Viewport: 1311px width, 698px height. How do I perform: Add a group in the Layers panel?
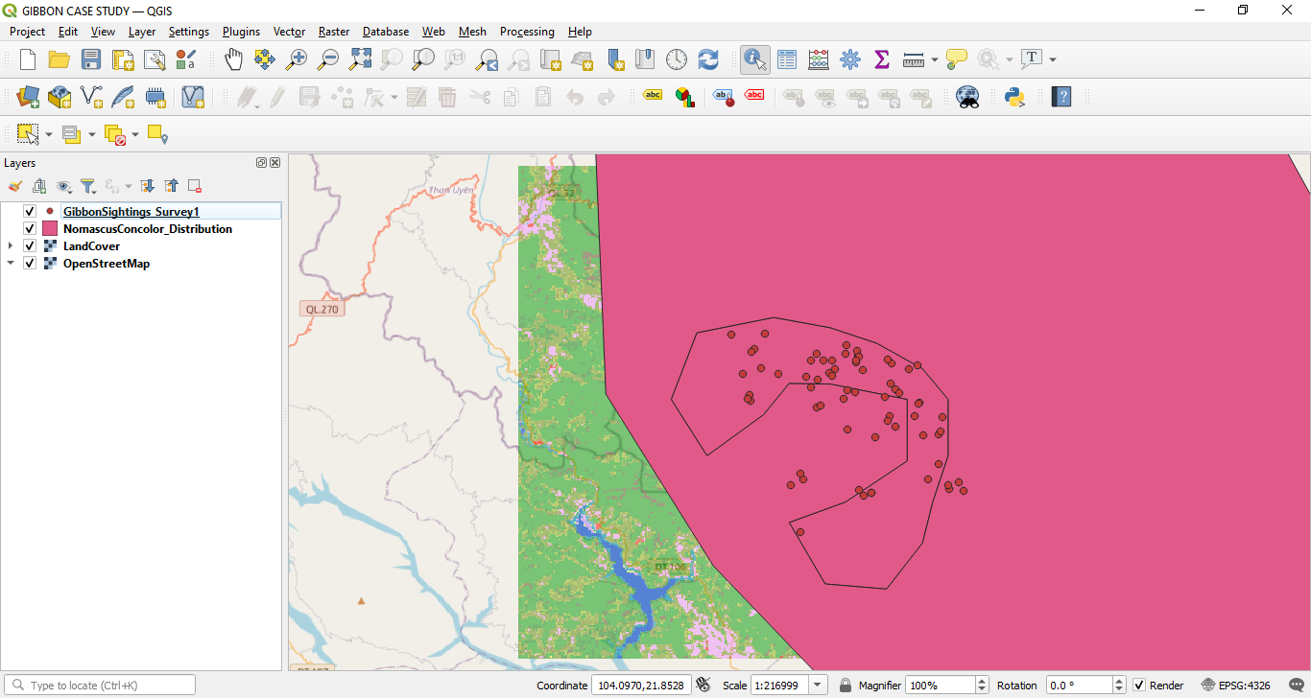click(x=39, y=186)
